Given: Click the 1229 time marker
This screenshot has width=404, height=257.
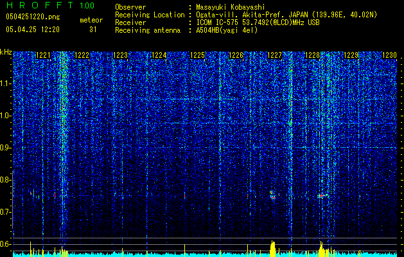Looking at the screenshot, I should click(351, 55).
